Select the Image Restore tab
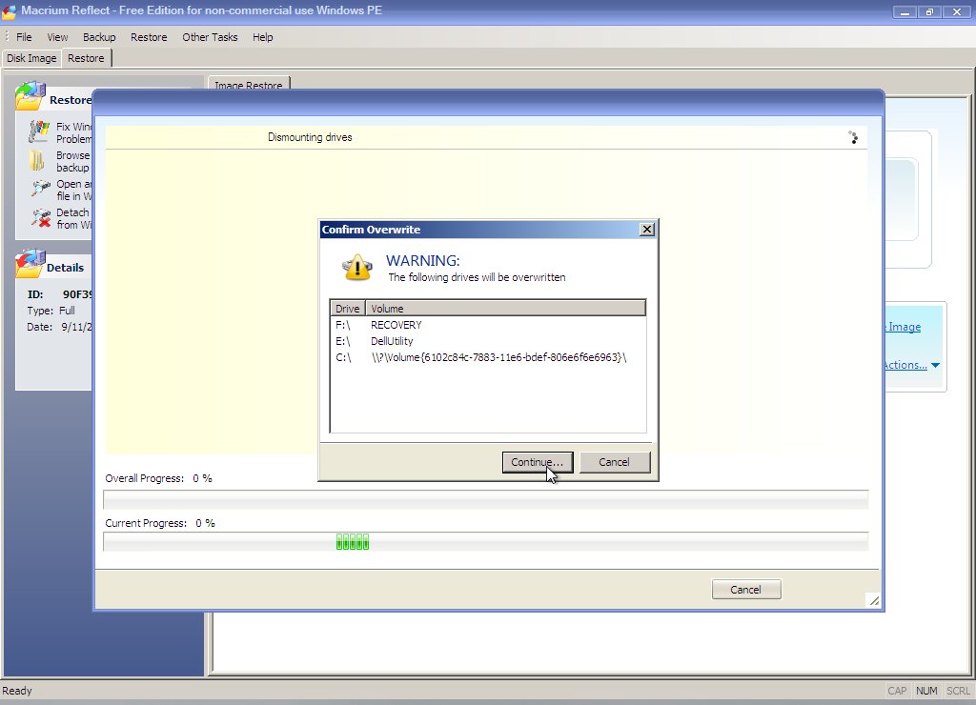 248,85
